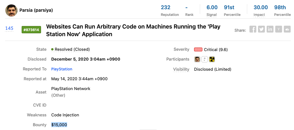
Task: Share report on Twitter icon
Action: pos(261,29)
